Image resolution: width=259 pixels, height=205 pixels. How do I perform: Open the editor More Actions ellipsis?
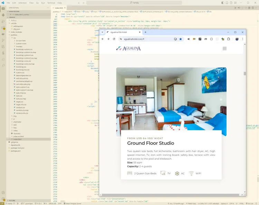pos(256,8)
